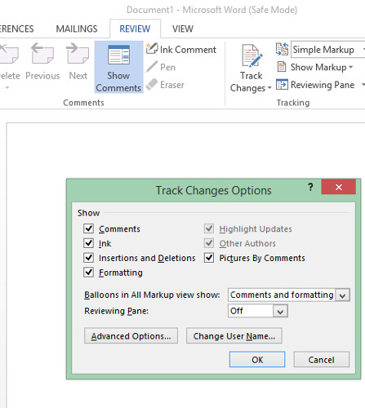Click the Reviewing Pane icon

(x=282, y=85)
